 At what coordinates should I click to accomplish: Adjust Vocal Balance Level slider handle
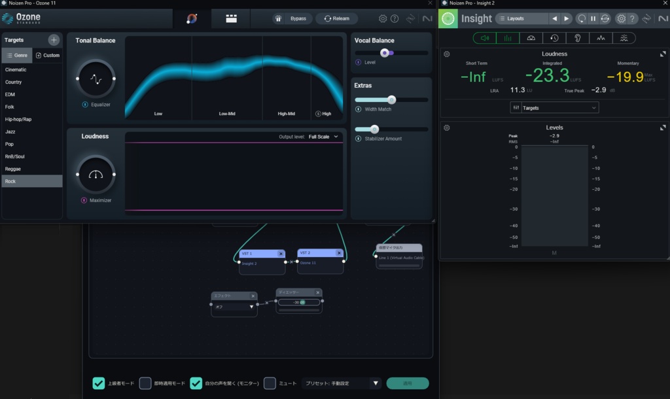tap(385, 53)
